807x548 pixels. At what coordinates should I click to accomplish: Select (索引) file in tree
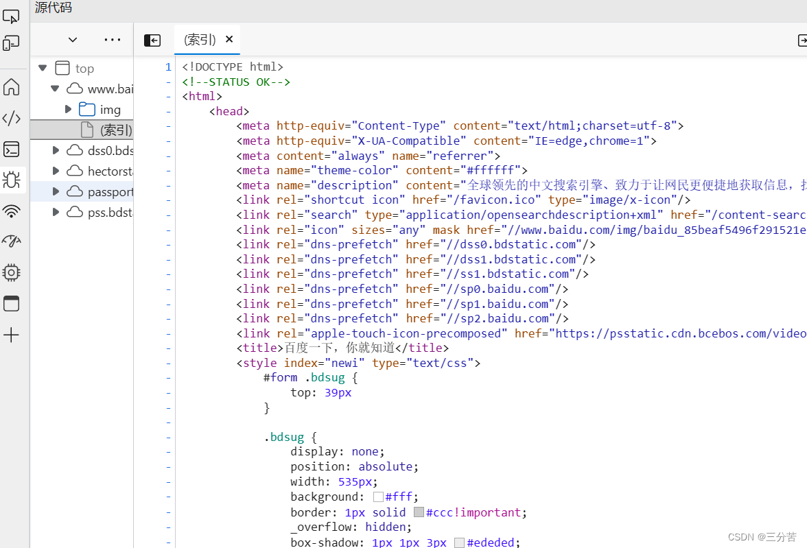tap(82, 130)
